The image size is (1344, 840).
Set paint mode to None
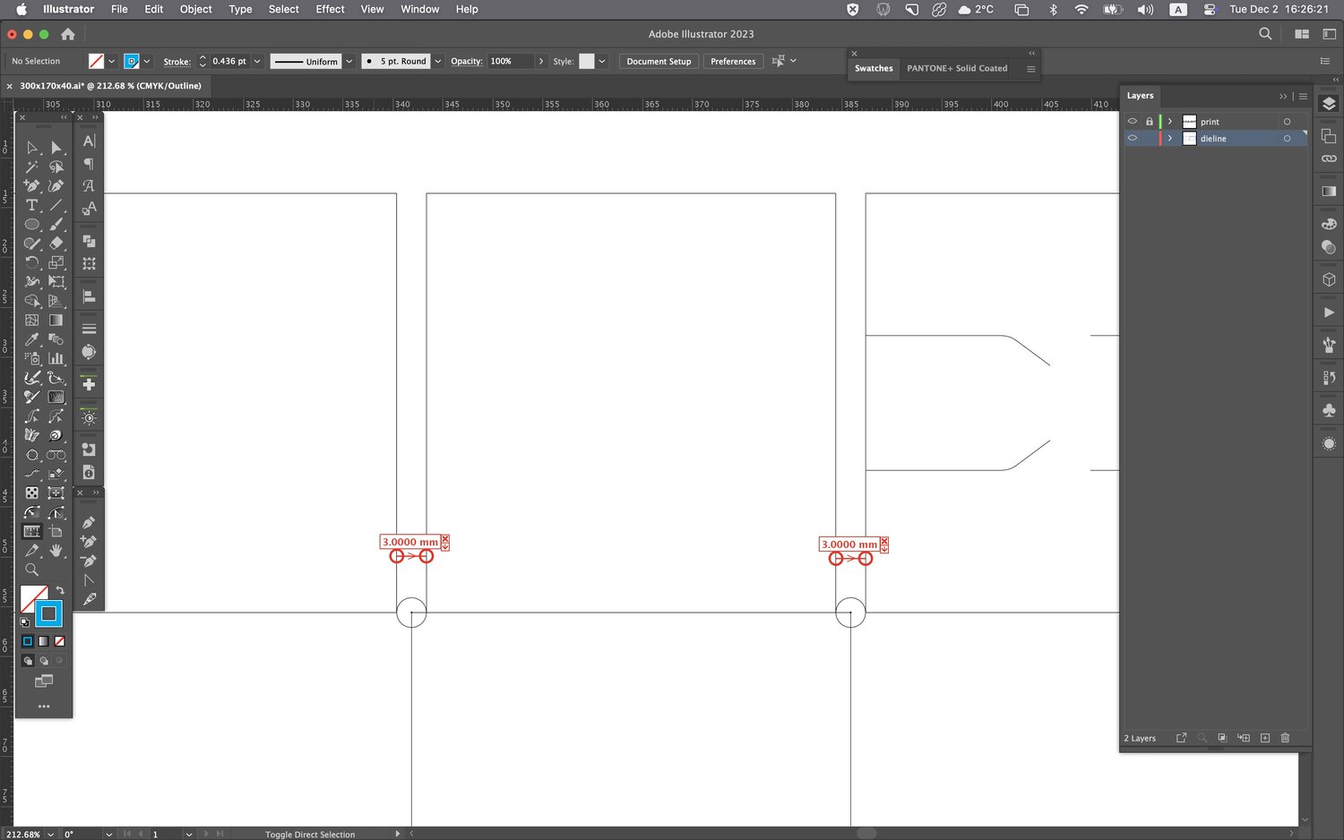(x=59, y=641)
